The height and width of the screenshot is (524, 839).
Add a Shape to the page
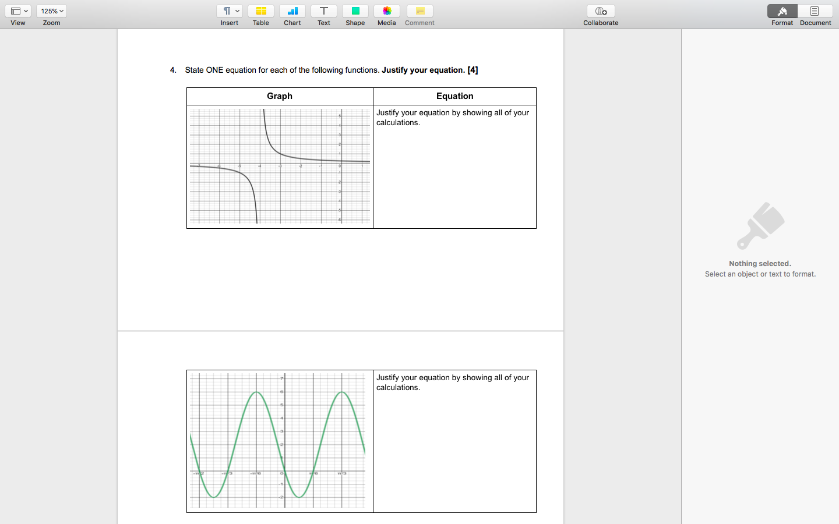(x=355, y=11)
